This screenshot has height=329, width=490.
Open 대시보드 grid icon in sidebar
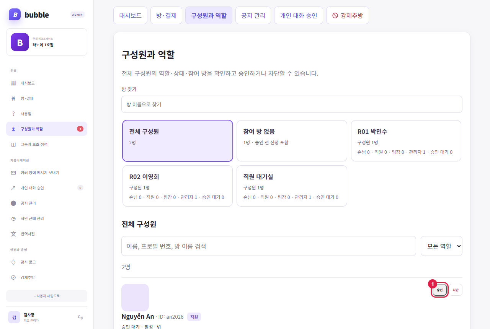(13, 83)
